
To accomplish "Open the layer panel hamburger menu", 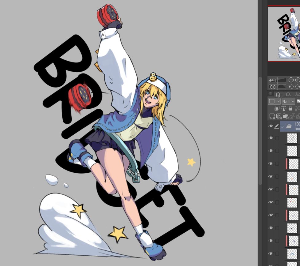I will (x=270, y=94).
